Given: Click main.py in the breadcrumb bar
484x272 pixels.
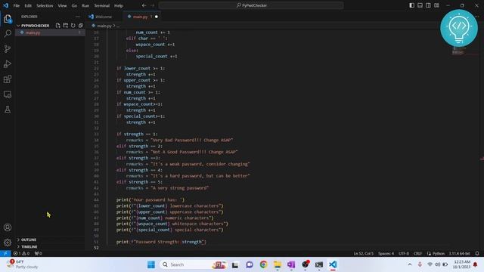Looking at the screenshot, I should tap(104, 26).
